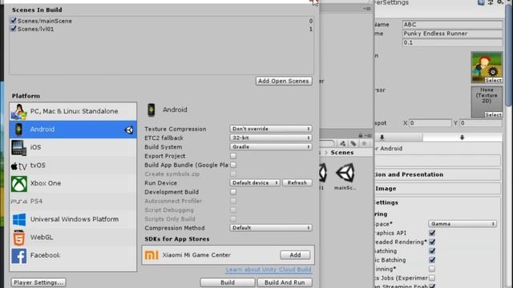513x288 pixels.
Task: Select the Facebook platform icon
Action: (19, 256)
